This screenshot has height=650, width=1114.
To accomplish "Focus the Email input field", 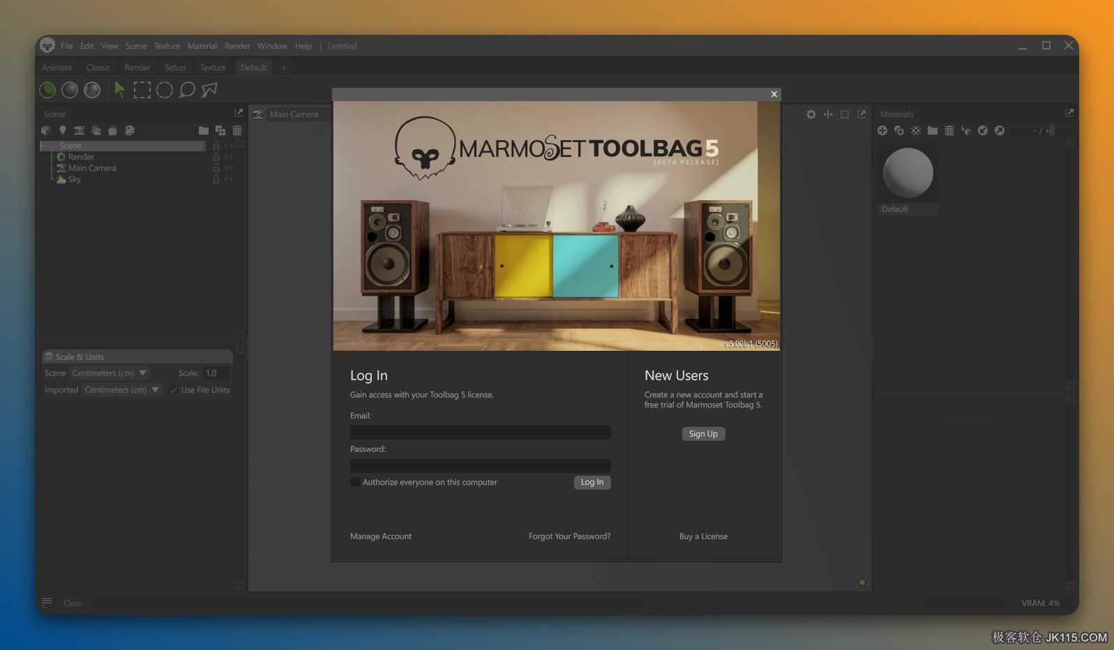I will pos(481,432).
